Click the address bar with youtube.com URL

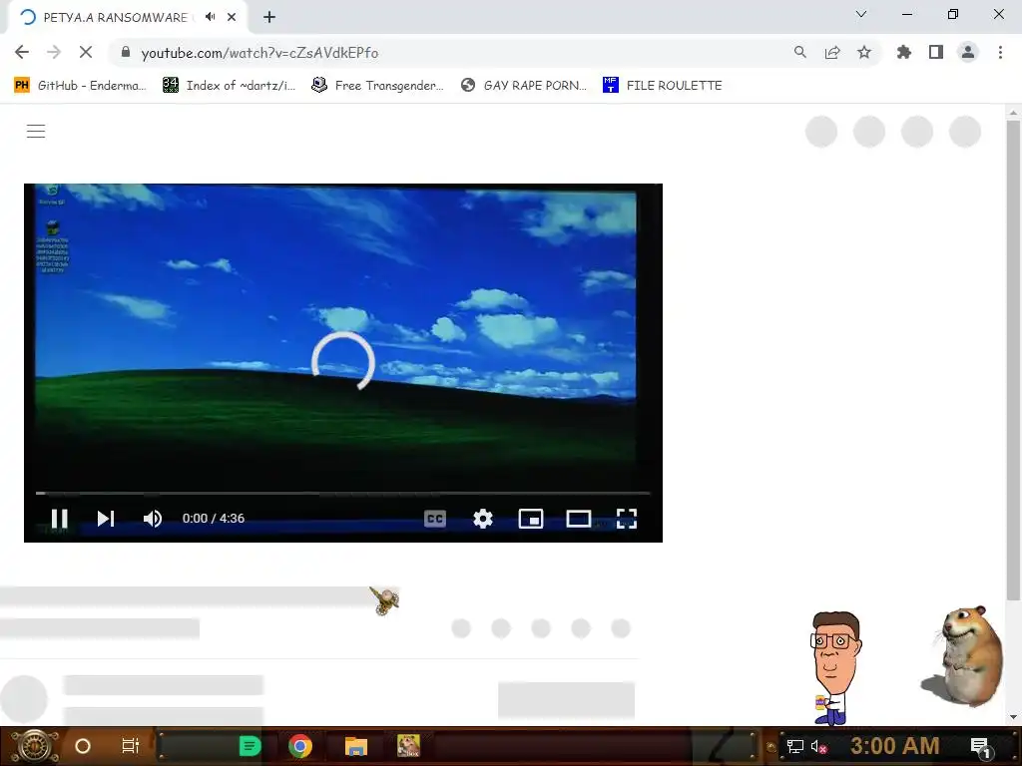[260, 53]
